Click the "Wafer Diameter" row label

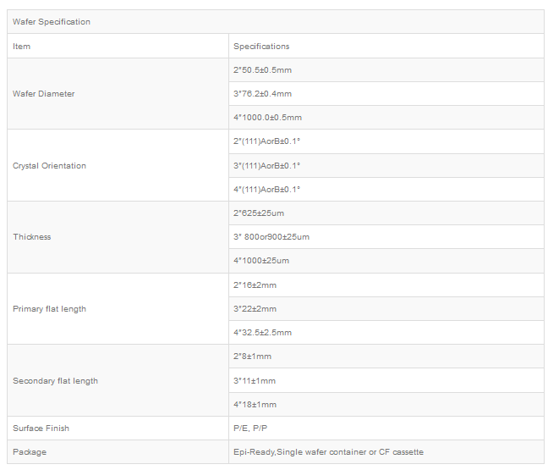44,94
